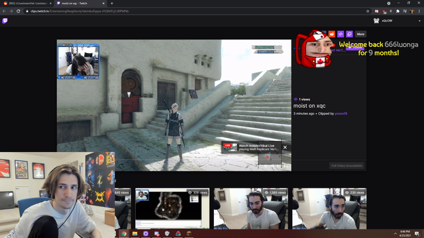Screen dimensions: 424x238
Task: Click the first red extension icon in the toolbar
Action: click(377, 11)
